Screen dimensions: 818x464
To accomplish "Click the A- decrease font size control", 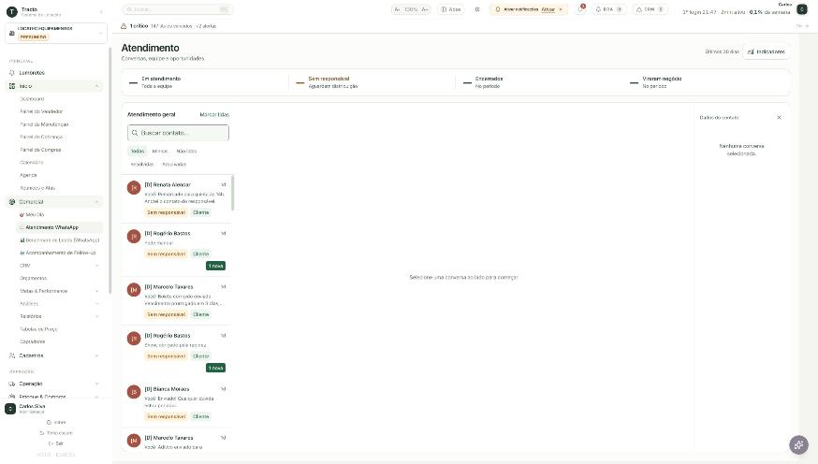I will pos(398,9).
